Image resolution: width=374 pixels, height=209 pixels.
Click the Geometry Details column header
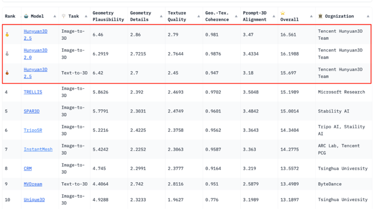coord(141,16)
